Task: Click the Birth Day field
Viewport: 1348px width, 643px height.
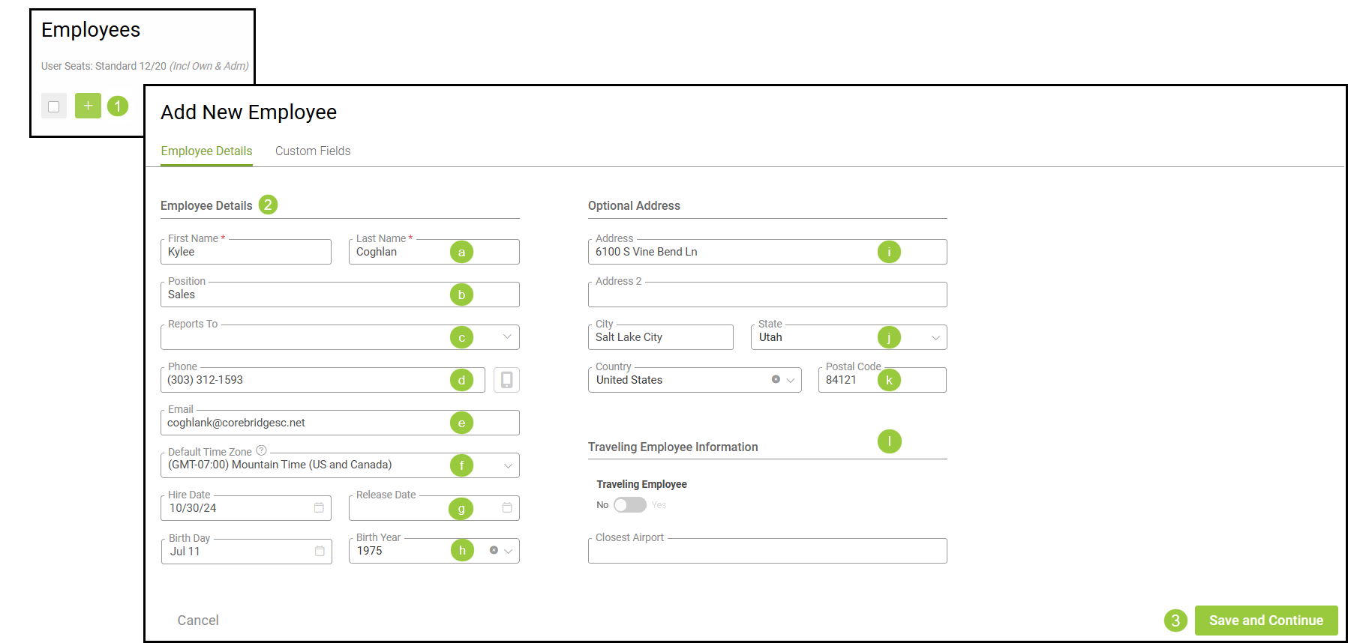Action: coord(246,551)
